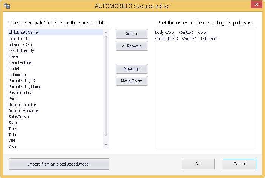Viewport: 265px width, 178px height.
Task: Click the source list scroll down arrow
Action: (106, 145)
